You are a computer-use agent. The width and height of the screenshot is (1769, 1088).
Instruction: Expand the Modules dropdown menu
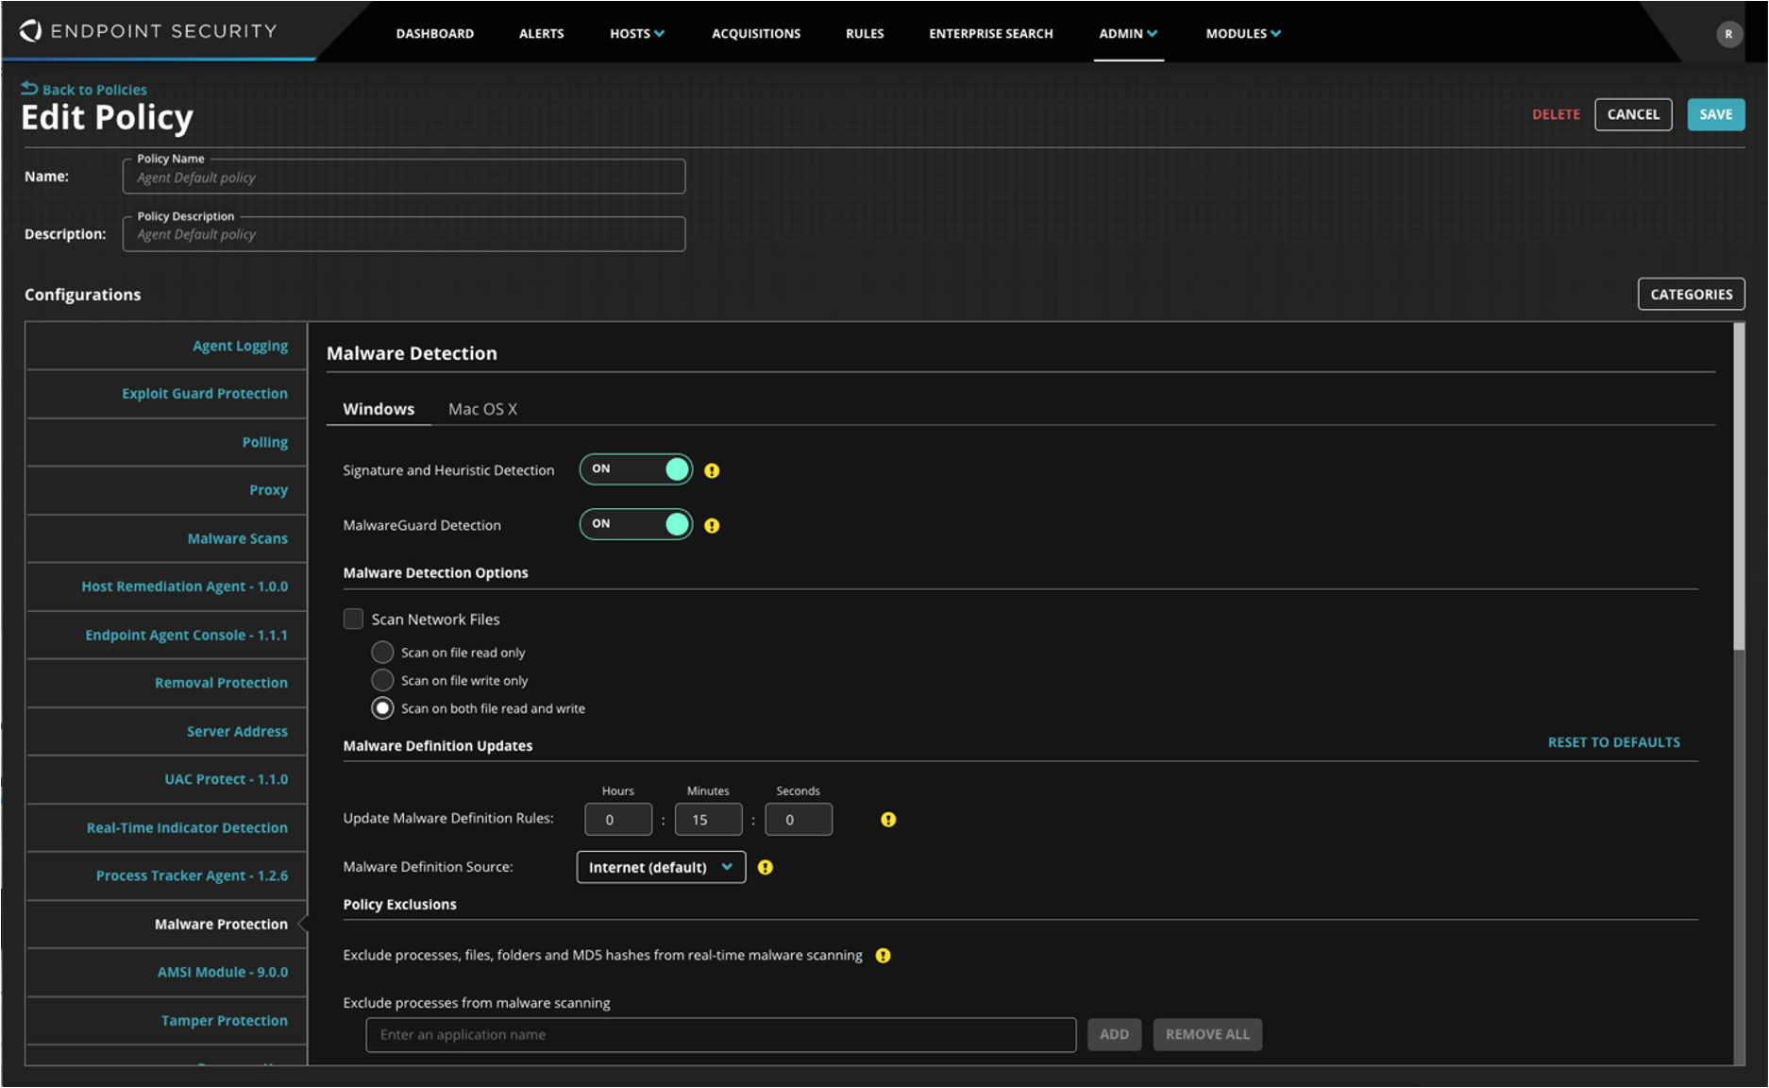click(1243, 33)
